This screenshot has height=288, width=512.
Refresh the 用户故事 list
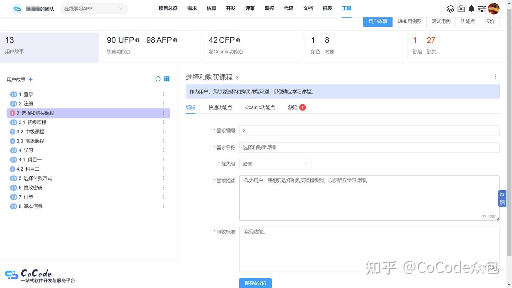pos(158,79)
